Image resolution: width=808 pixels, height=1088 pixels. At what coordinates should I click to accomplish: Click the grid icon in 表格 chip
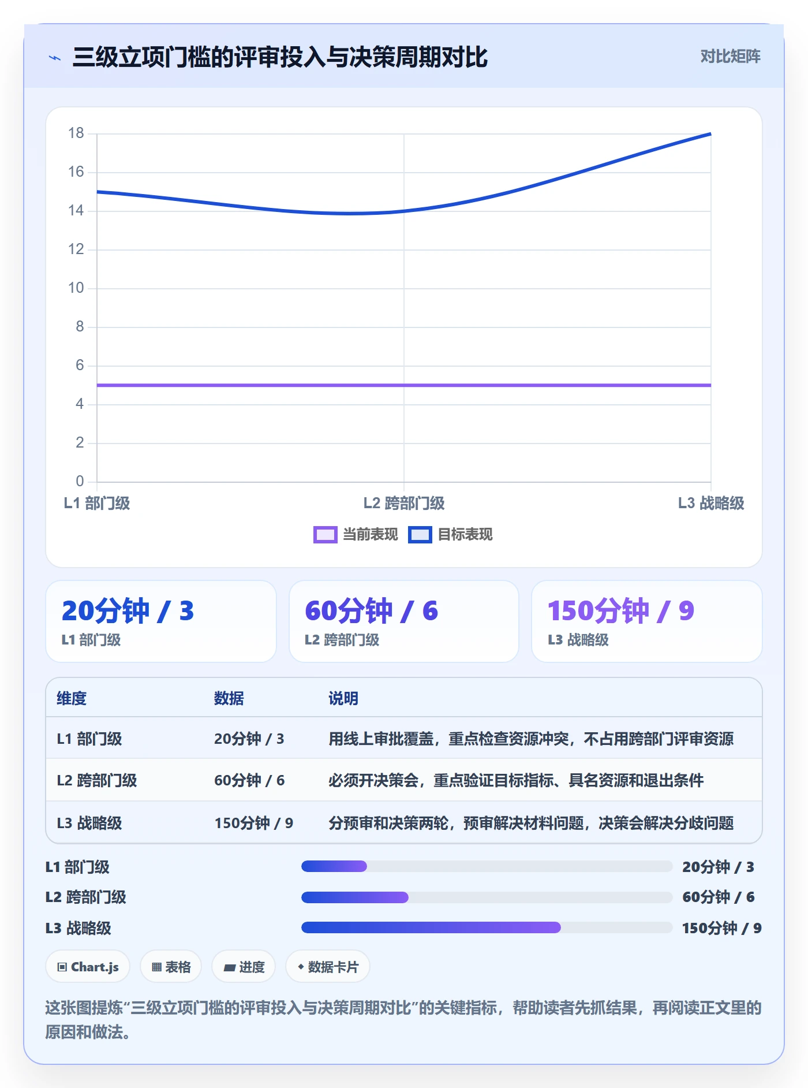point(156,967)
